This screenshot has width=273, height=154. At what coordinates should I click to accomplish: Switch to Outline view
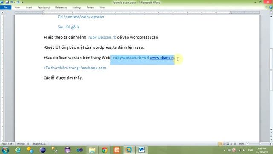pyautogui.click(x=231, y=144)
